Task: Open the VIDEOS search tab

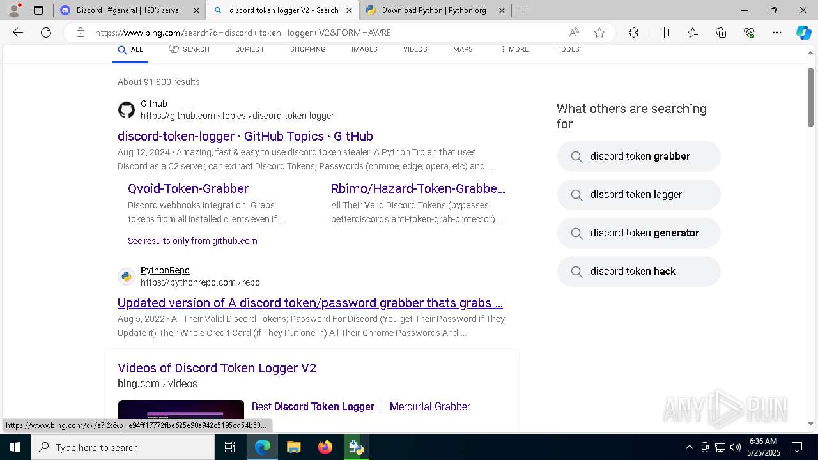Action: (x=415, y=50)
